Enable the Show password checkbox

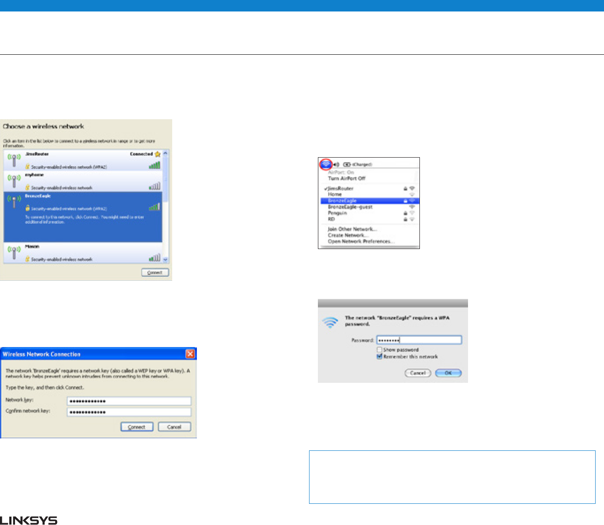pos(379,350)
